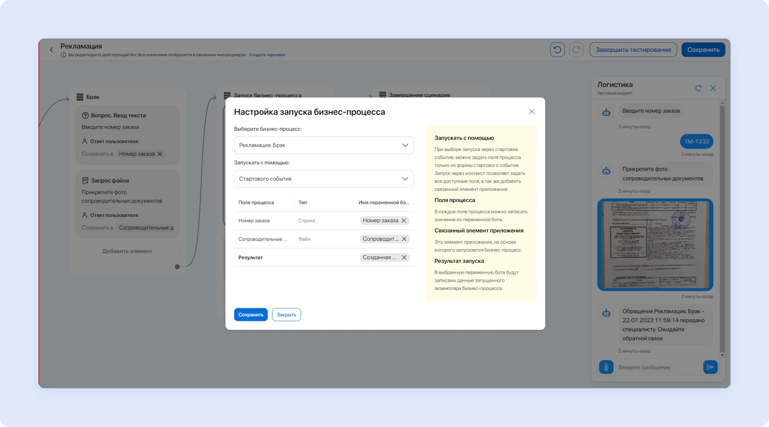Click Сохранить button in the dialog
This screenshot has height=427, width=769.
250,315
